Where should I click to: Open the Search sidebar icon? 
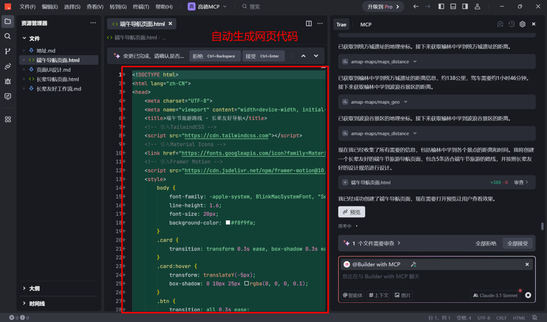click(8, 36)
